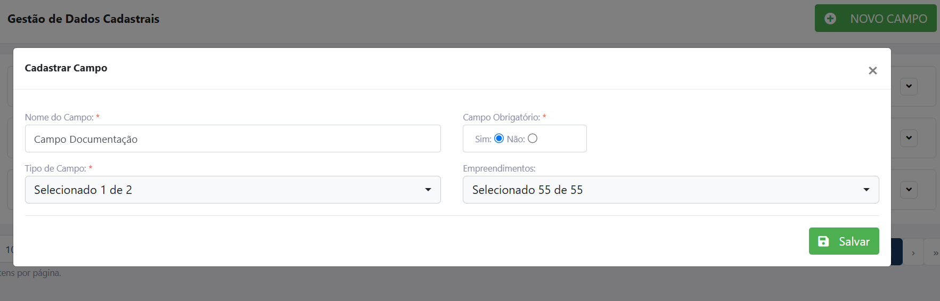The height and width of the screenshot is (301, 940).
Task: Click the Não label text
Action: 516,139
